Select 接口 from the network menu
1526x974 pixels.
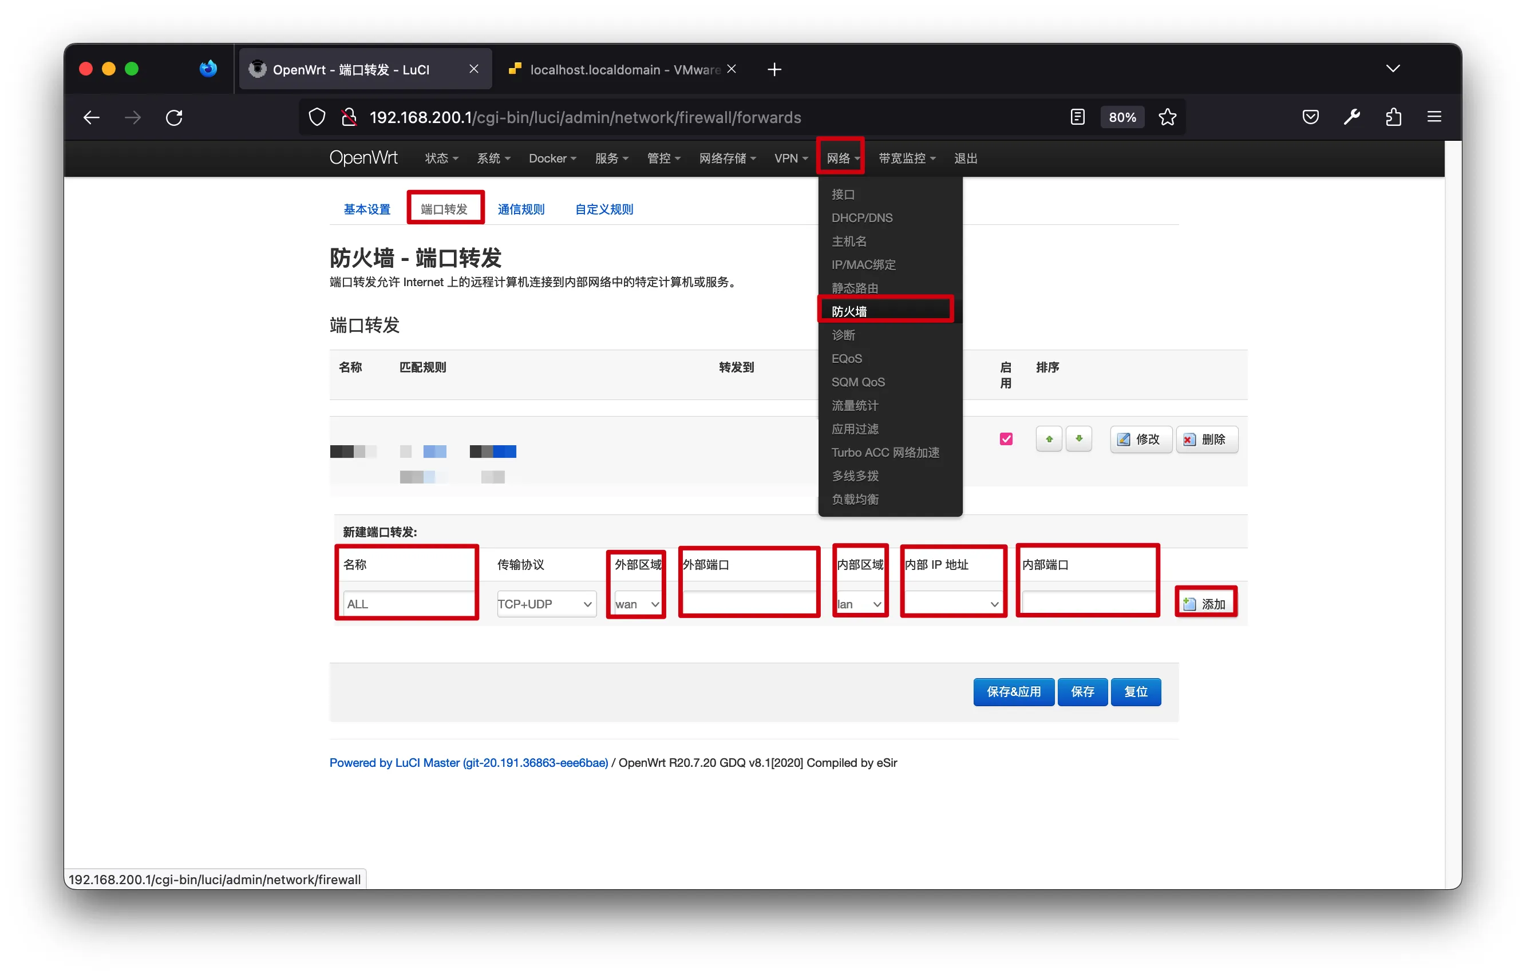[889, 195]
